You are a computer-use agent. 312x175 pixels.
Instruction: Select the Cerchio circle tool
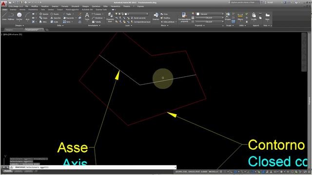tap(19, 17)
